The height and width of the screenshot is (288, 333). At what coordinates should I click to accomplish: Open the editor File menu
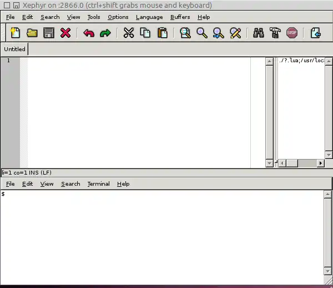[x=11, y=17]
